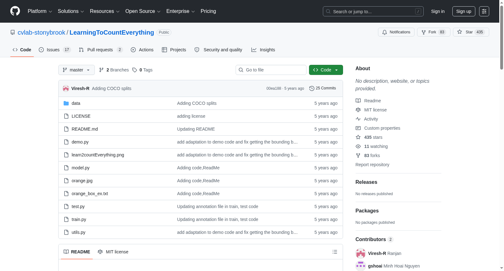Viewport: 504px width, 271px height.
Task: Click the Sign up button
Action: pos(464,11)
